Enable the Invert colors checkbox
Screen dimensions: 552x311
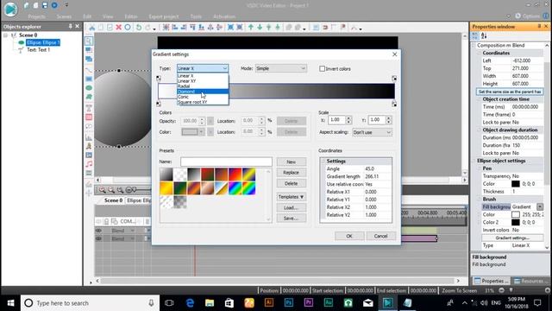(x=322, y=69)
